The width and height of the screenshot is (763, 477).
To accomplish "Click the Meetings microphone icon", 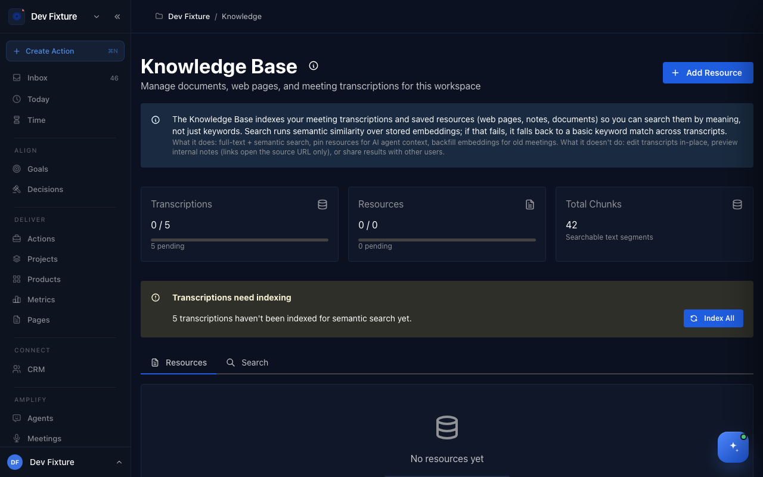I will coord(17,438).
